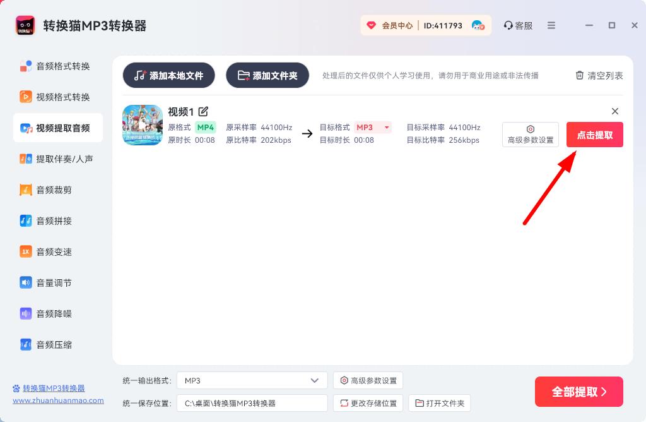The image size is (646, 422).
Task: Expand the 统一输出格式 output format dropdown
Action: click(251, 380)
